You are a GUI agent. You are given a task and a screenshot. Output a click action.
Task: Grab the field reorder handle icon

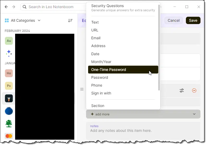[82, 89]
